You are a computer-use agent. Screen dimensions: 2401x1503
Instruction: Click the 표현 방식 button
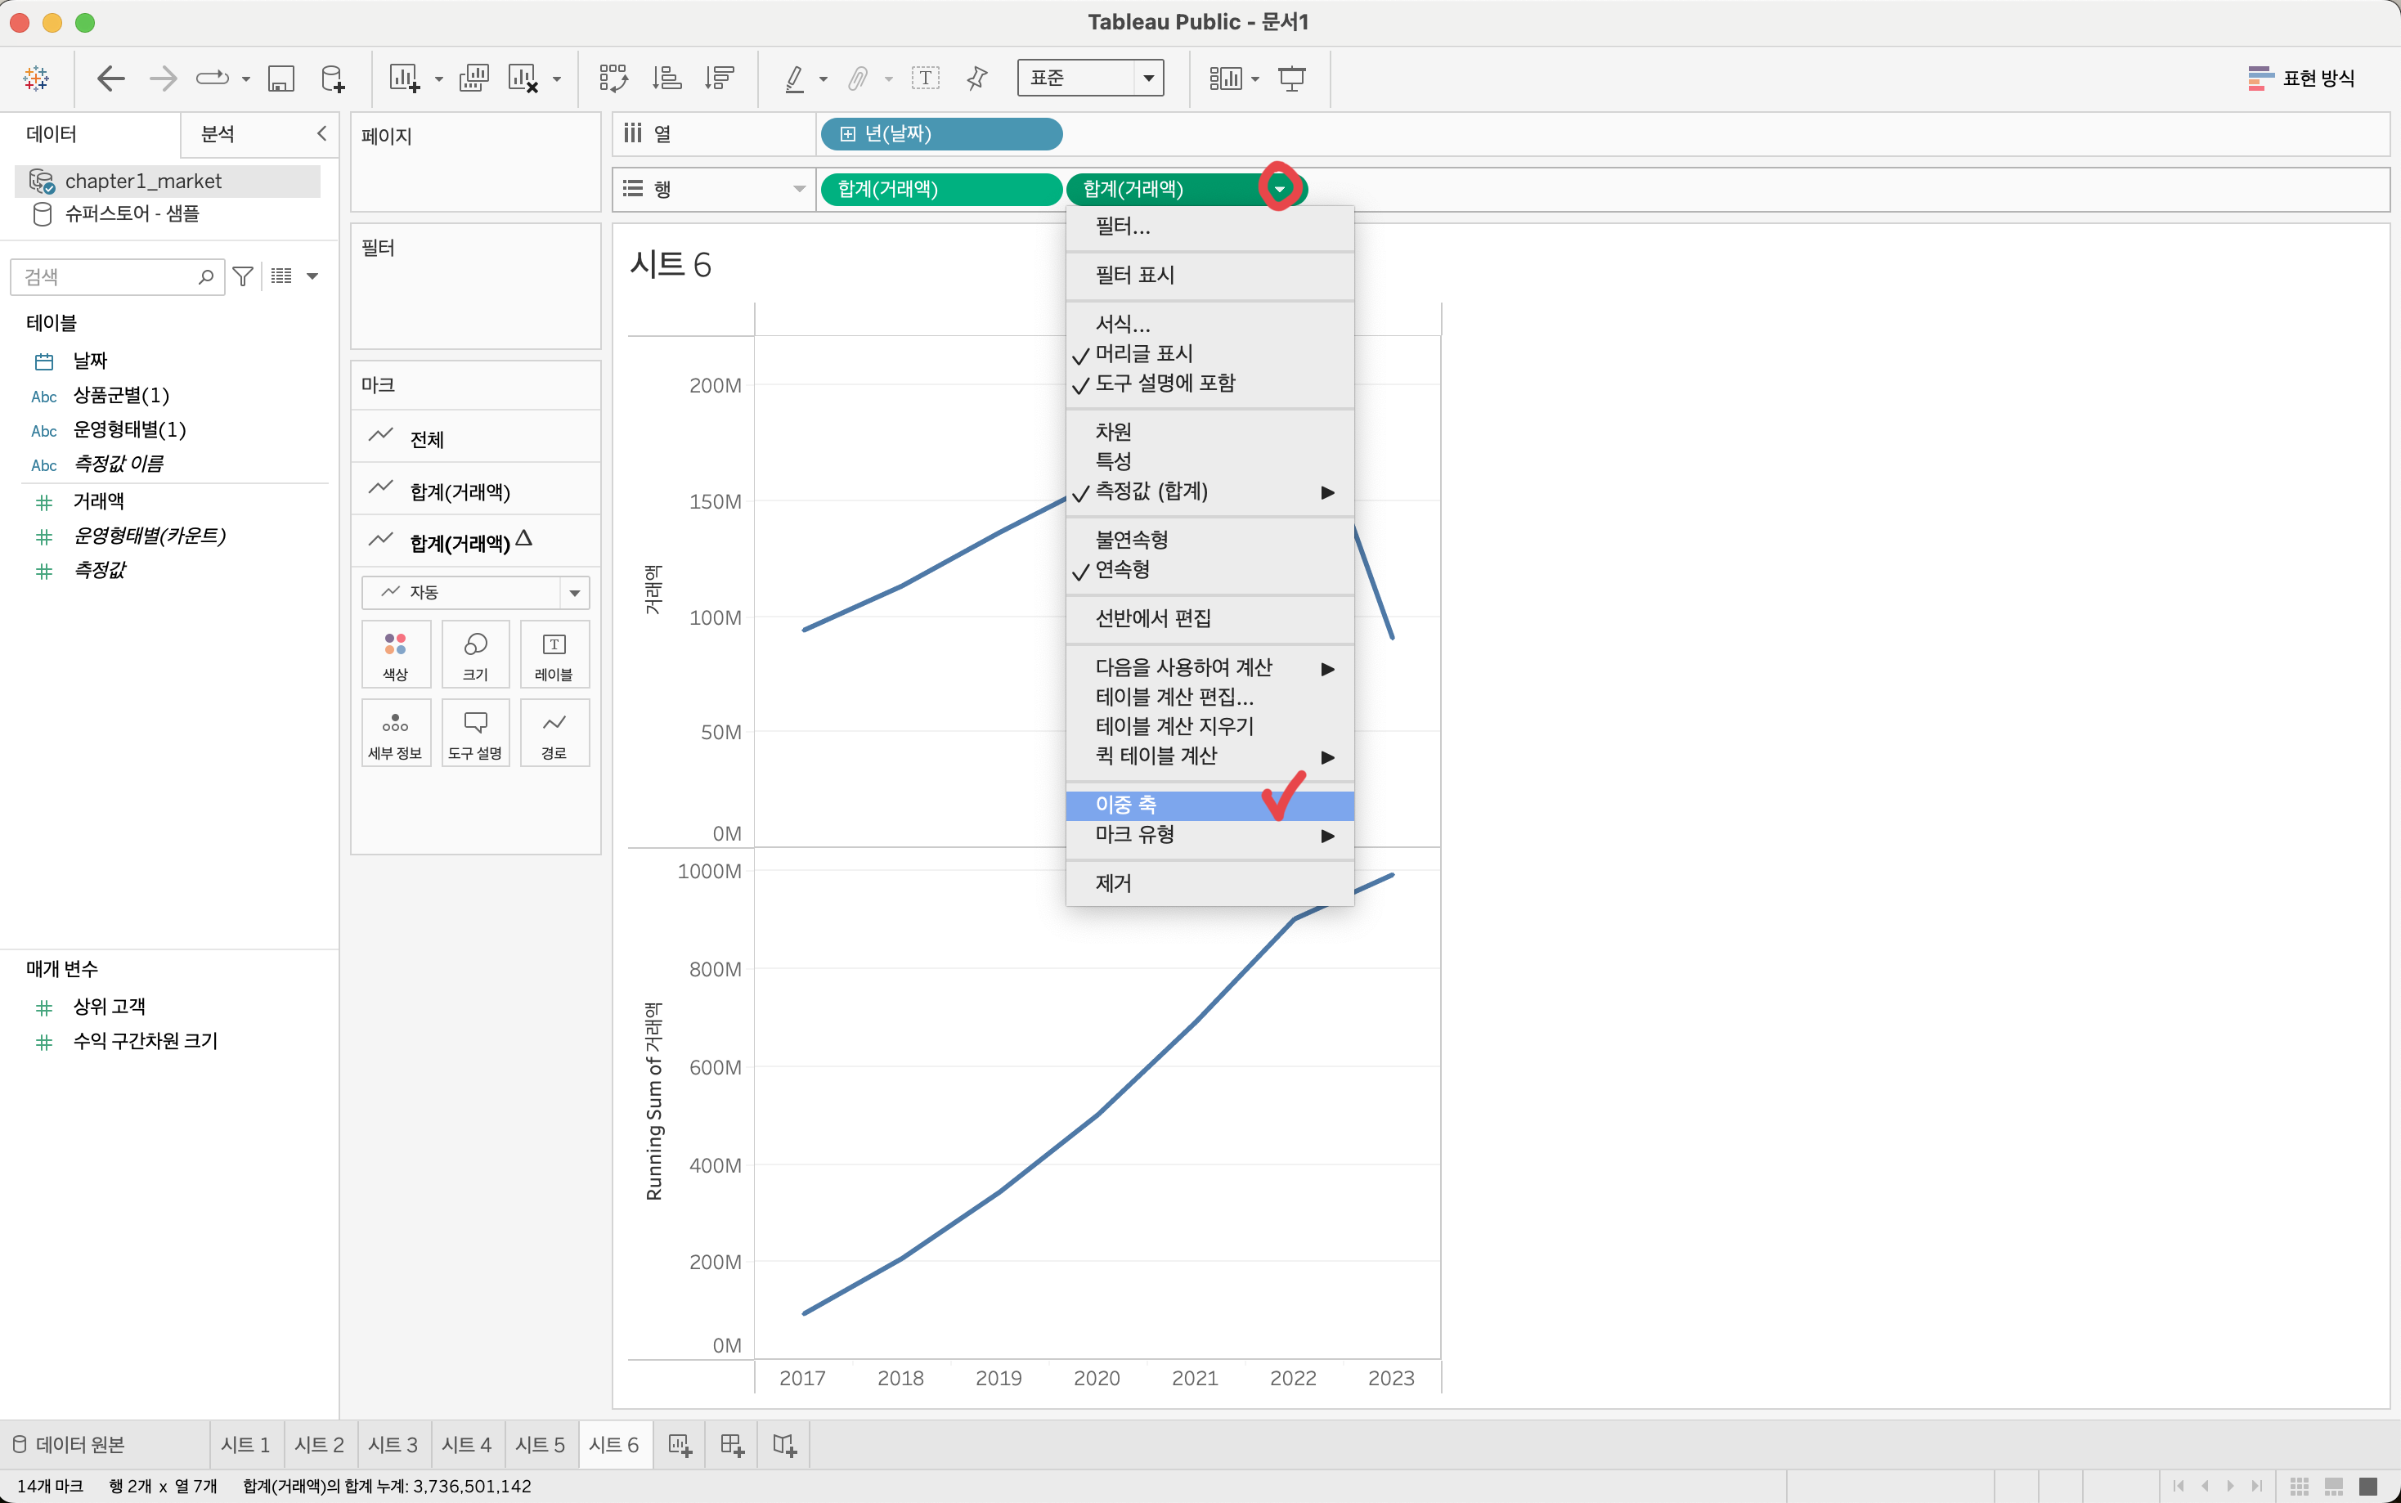click(2300, 78)
